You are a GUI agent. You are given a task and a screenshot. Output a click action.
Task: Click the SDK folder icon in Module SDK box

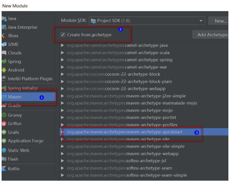click(x=93, y=21)
